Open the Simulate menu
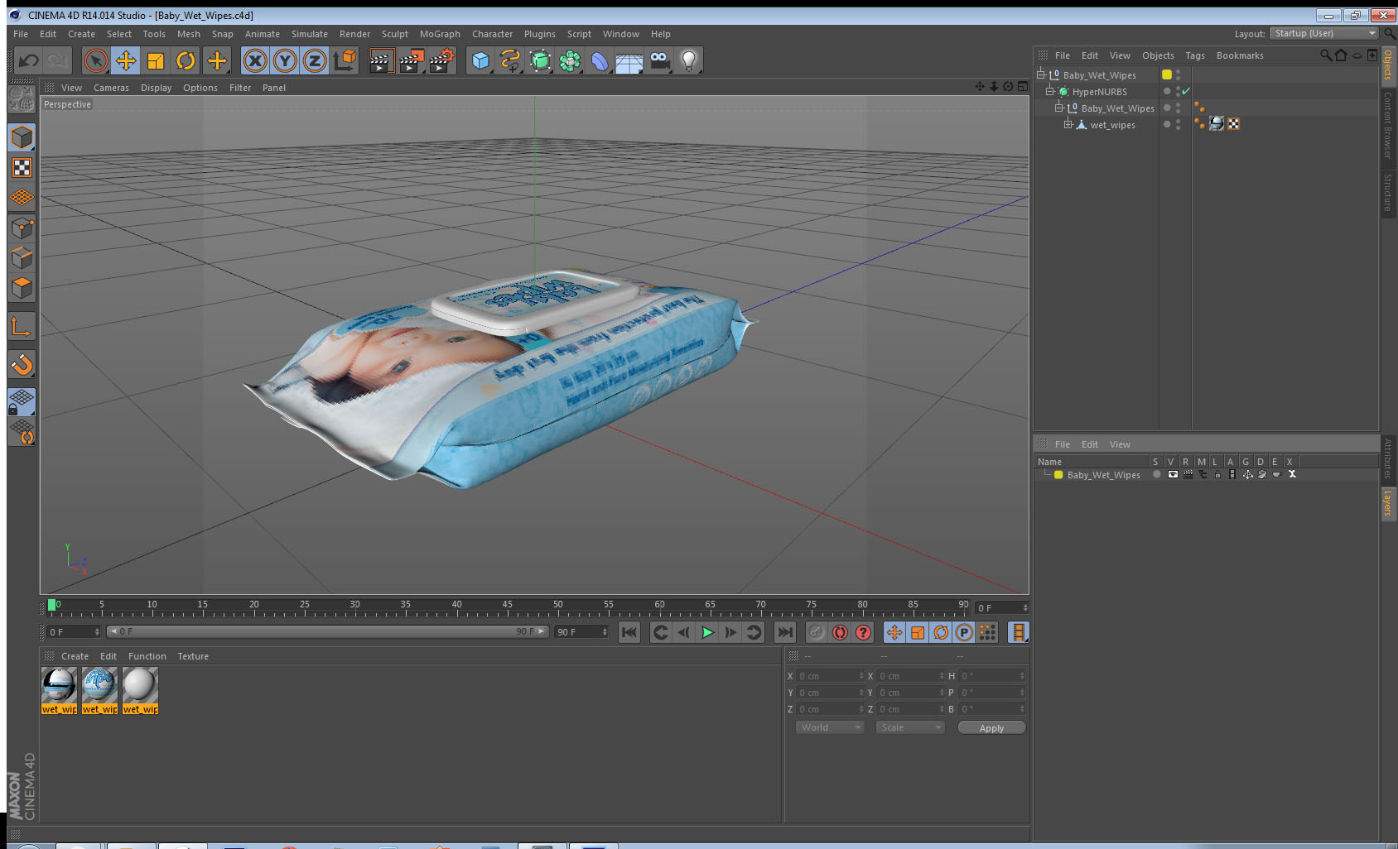Viewport: 1398px width, 849px height. pyautogui.click(x=310, y=34)
